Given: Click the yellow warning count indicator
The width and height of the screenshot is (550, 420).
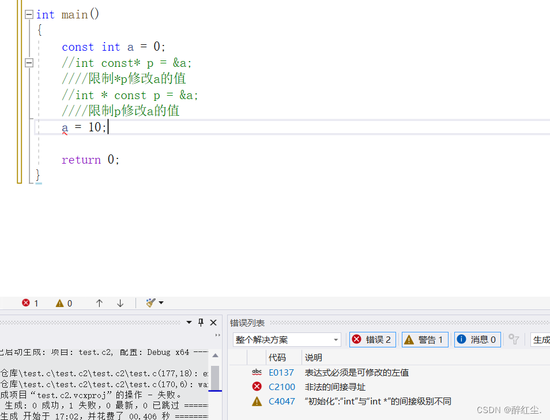Looking at the screenshot, I should (x=64, y=303).
